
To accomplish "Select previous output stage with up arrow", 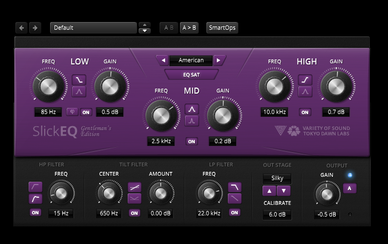I will [270, 191].
